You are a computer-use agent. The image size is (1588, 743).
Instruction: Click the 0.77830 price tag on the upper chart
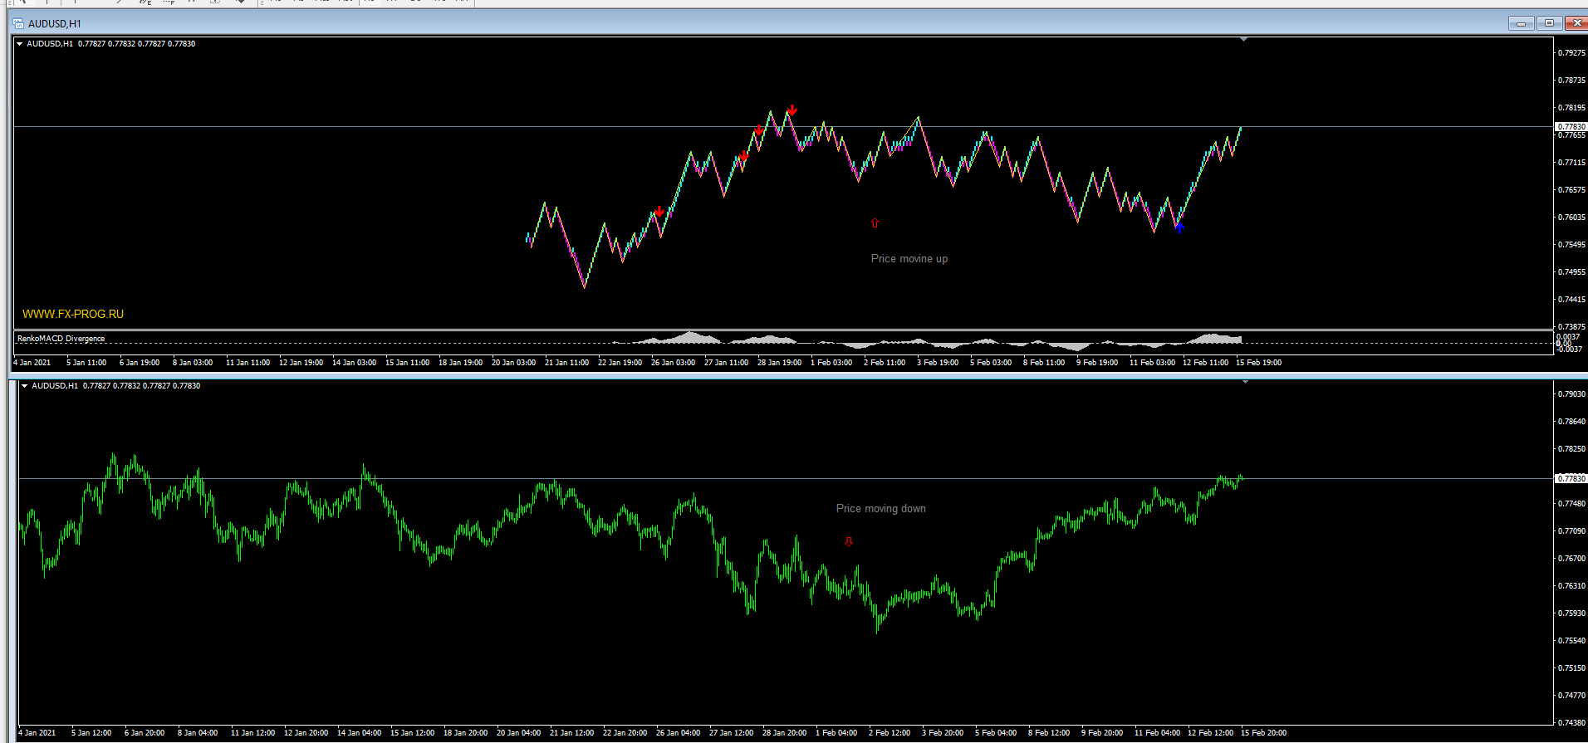[x=1571, y=127]
